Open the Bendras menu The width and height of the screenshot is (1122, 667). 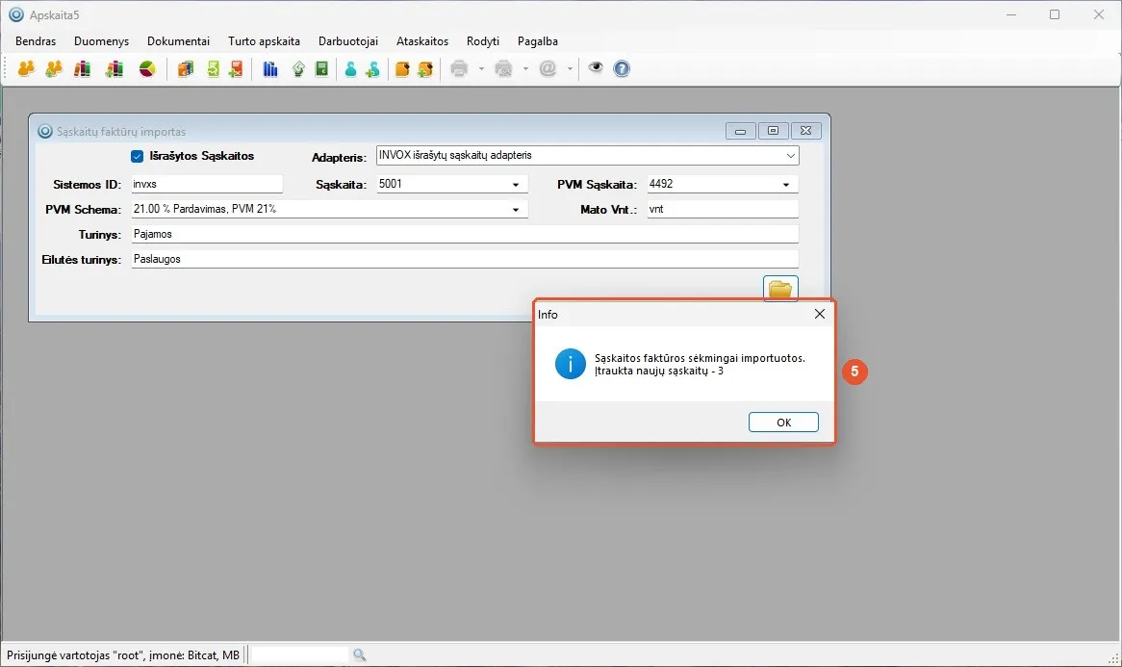36,41
